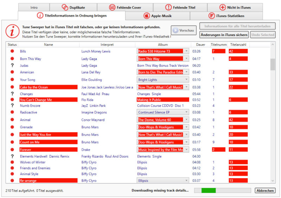This screenshot has height=198, width=281.
Task: Expand the Music Inspired by the Film dropdown
Action: click(187, 150)
